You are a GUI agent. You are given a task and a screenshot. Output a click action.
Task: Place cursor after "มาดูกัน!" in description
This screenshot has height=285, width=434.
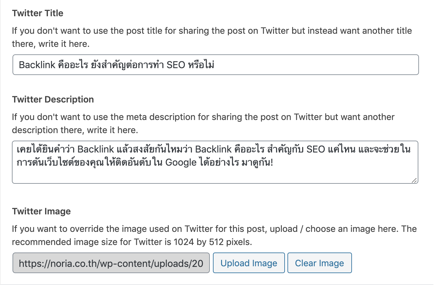[274, 162]
